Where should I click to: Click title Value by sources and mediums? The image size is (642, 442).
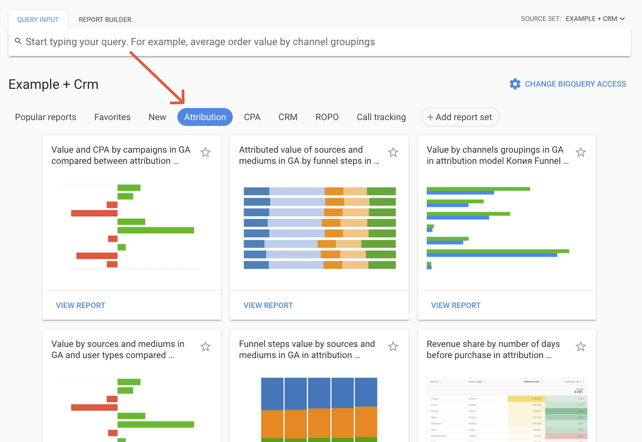tap(117, 350)
